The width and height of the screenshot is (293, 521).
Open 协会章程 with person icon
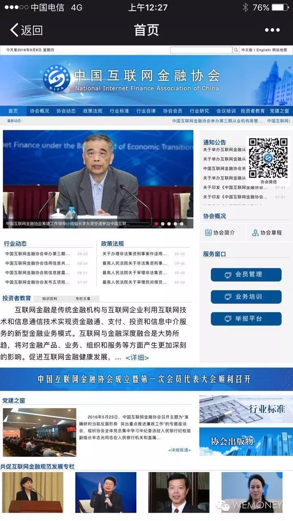[x=267, y=233]
